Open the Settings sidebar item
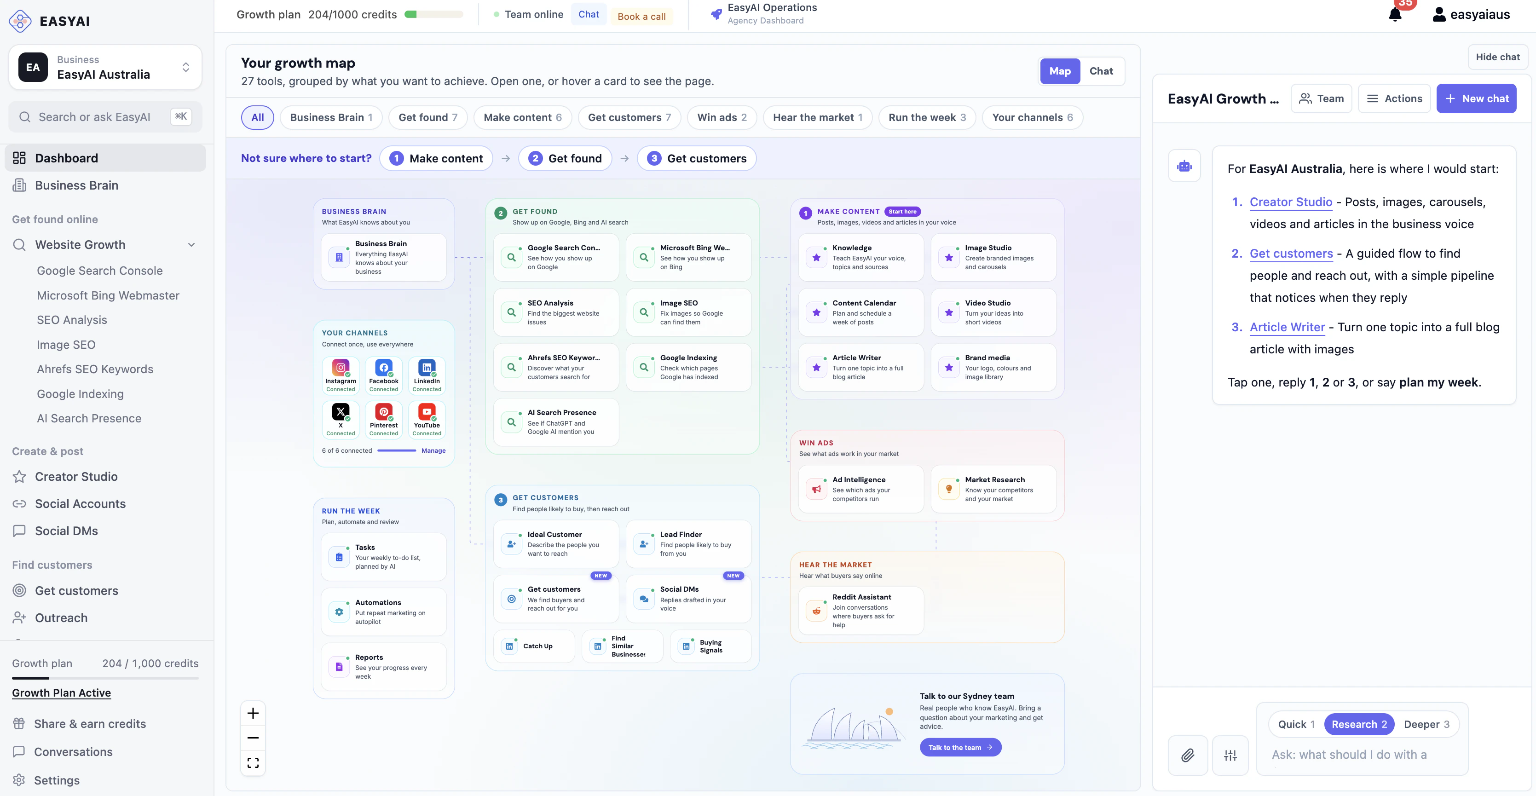 (56, 780)
